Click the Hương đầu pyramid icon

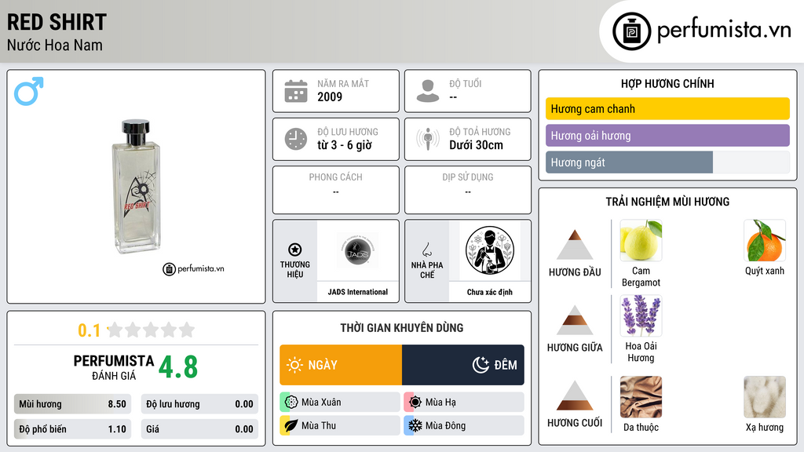coord(575,245)
